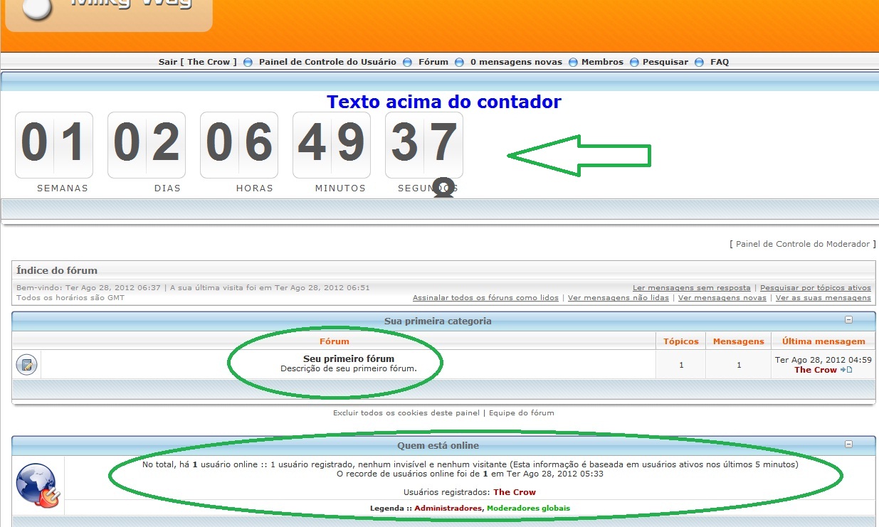
Task: Click the globe online-users icon
Action: 38,485
